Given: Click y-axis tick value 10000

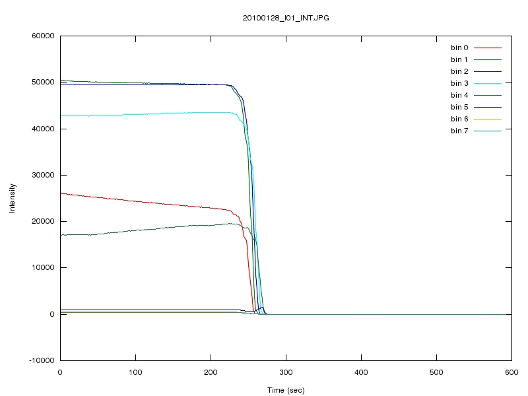Looking at the screenshot, I should pyautogui.click(x=43, y=268).
